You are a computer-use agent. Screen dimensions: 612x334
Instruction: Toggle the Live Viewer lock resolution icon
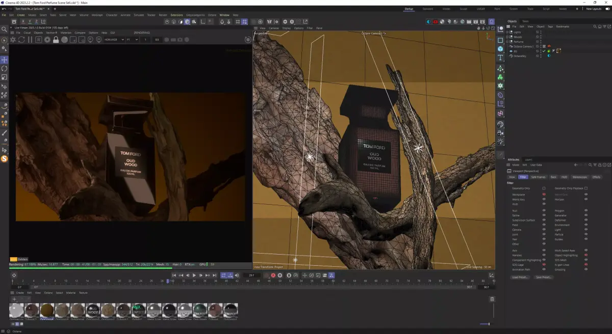tap(56, 40)
